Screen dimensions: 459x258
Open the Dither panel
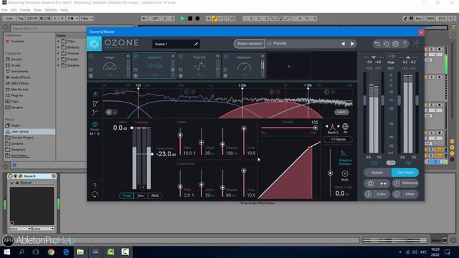405,194
